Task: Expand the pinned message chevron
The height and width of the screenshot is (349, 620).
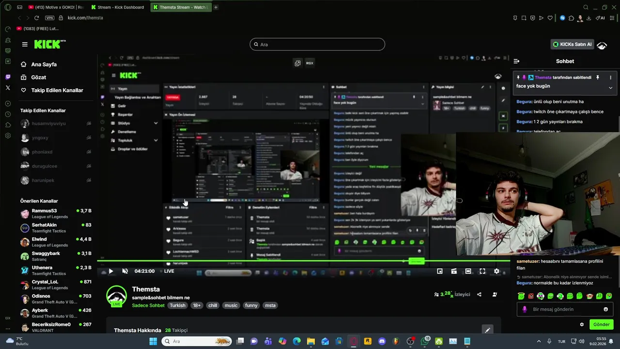Action: tap(610, 88)
